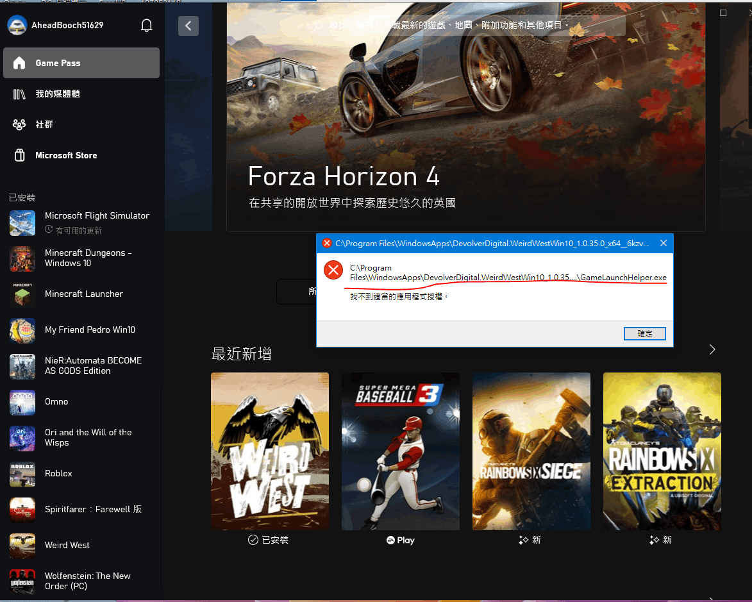Screen dimensions: 752x602
Task: Open NieR:Automata game icon
Action: 22,366
